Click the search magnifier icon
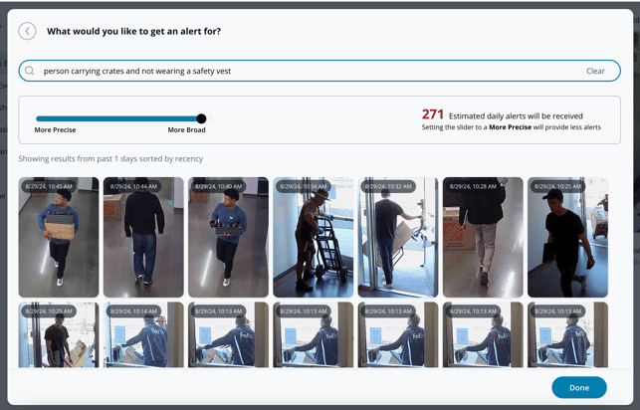The height and width of the screenshot is (410, 640). [30, 72]
